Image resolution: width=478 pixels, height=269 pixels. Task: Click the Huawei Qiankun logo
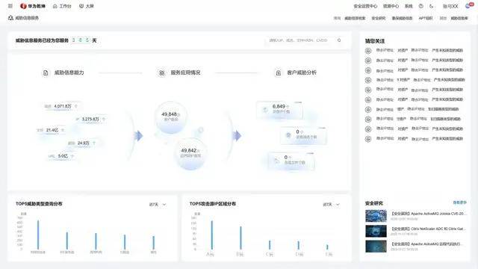coord(33,6)
